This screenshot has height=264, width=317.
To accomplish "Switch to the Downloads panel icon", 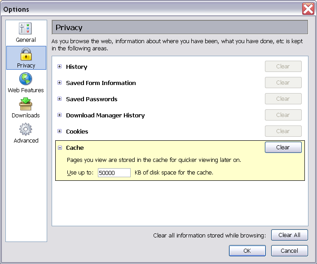I will pyautogui.click(x=26, y=105).
